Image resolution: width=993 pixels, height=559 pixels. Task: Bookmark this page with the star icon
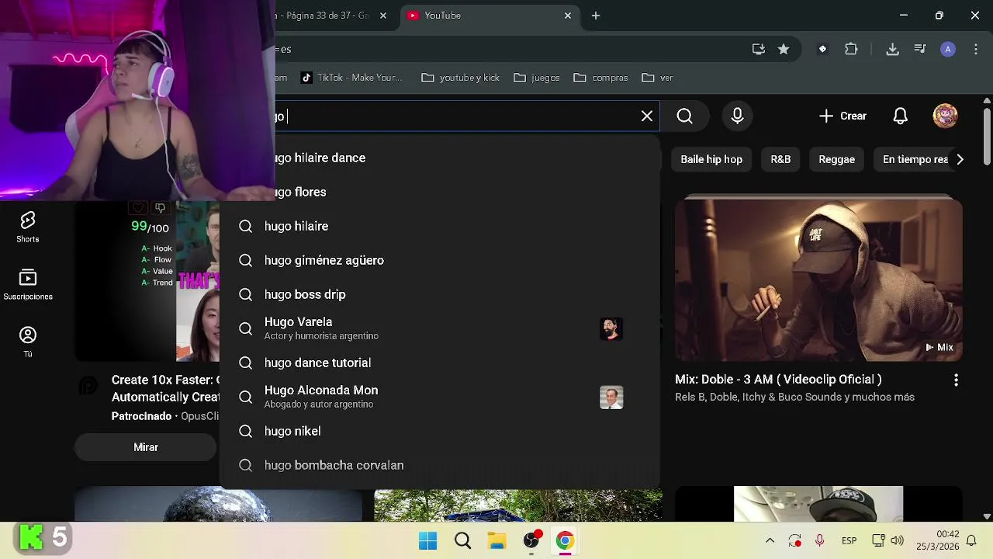(784, 49)
